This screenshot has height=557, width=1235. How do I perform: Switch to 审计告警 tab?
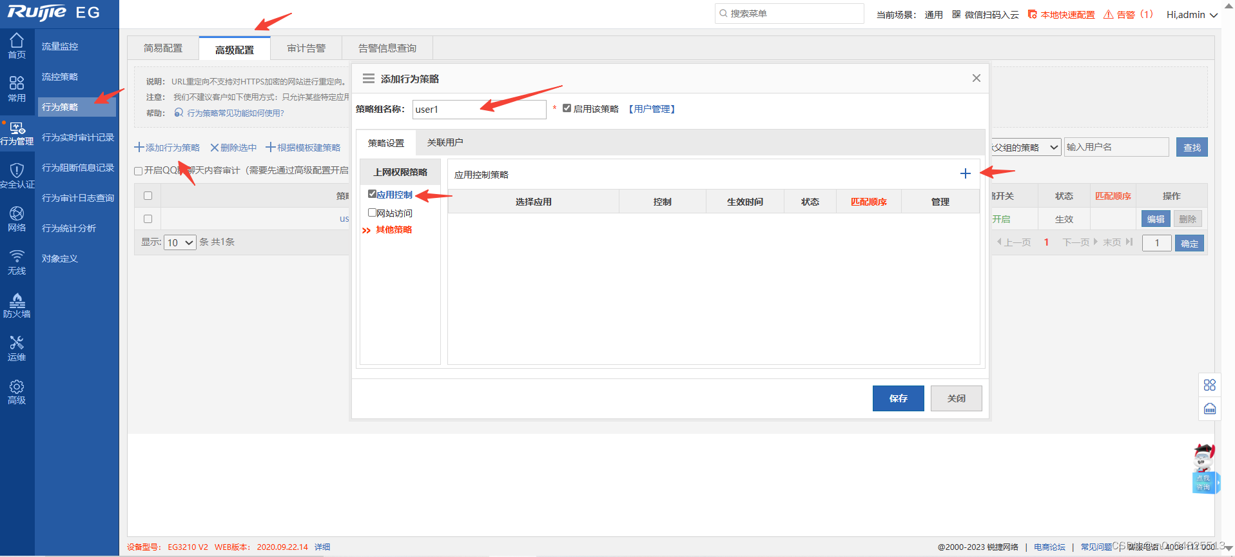[x=306, y=48]
